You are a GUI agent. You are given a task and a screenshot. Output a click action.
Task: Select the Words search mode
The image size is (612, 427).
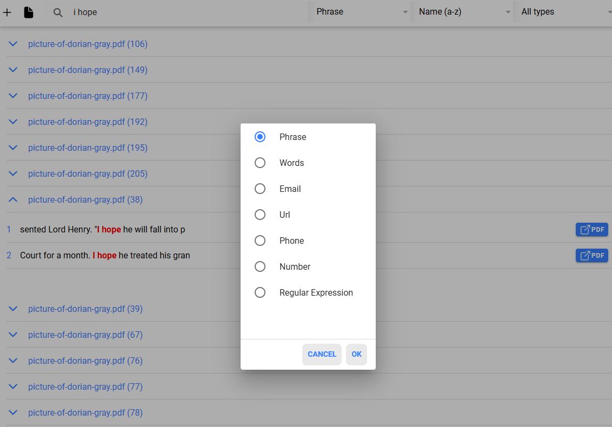tap(260, 163)
